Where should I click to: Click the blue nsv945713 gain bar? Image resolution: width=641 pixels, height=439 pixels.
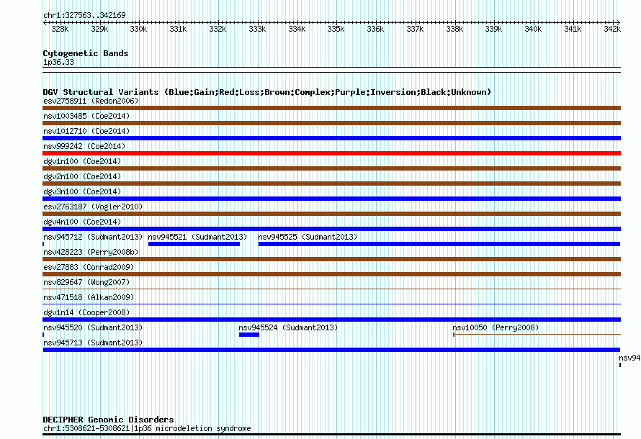point(331,350)
